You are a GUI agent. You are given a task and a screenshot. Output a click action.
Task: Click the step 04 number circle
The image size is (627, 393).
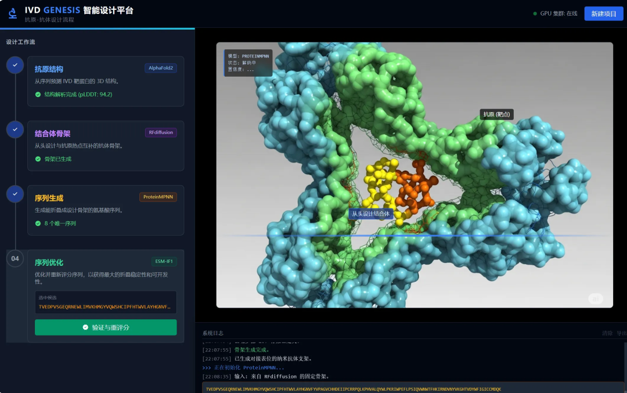point(15,258)
